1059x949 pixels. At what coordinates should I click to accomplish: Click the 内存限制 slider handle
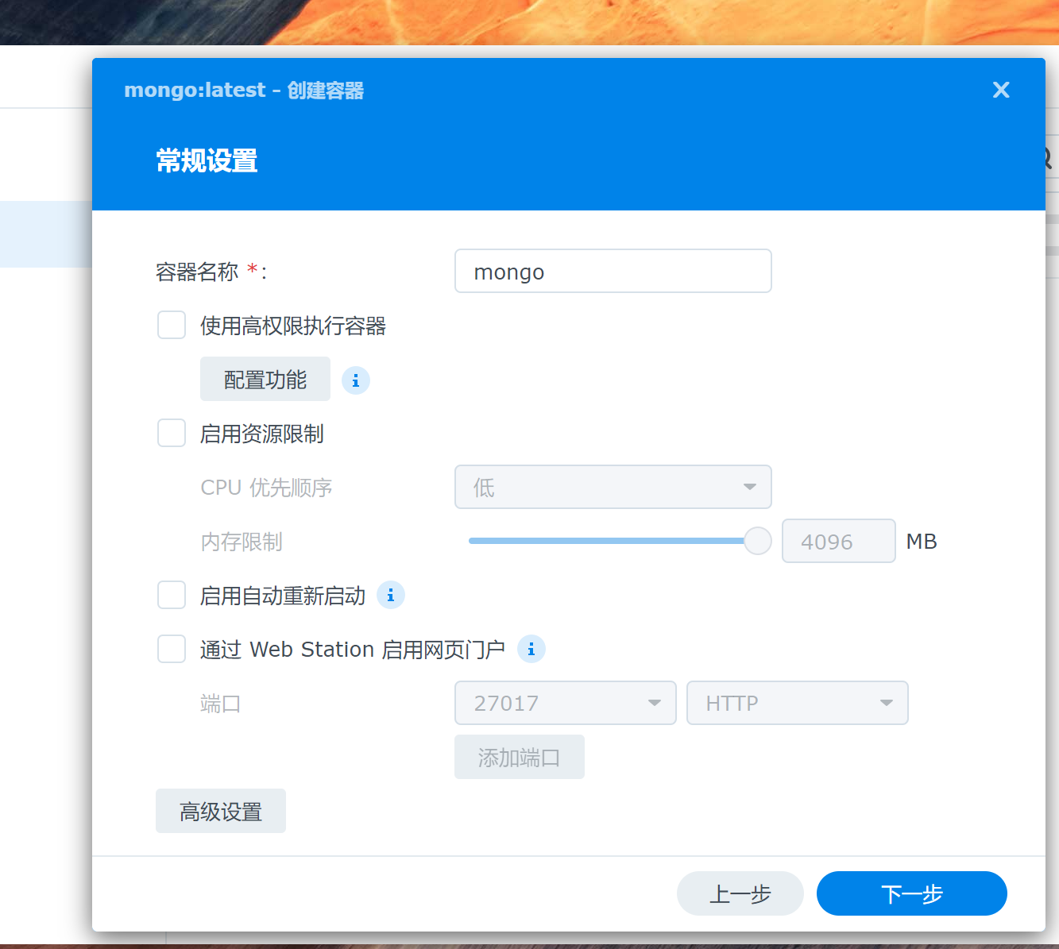click(x=758, y=541)
